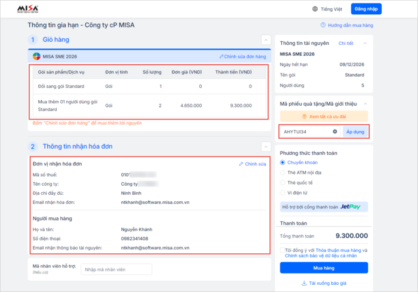The height and width of the screenshot is (292, 418).
Task: Clear the voucher code with the X icon
Action: tap(335, 131)
